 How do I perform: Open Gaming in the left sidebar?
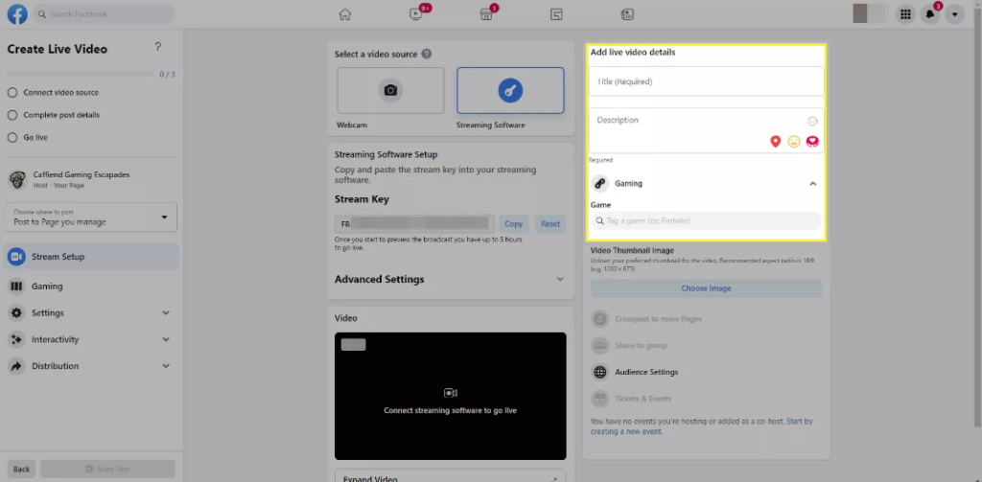[91, 287]
